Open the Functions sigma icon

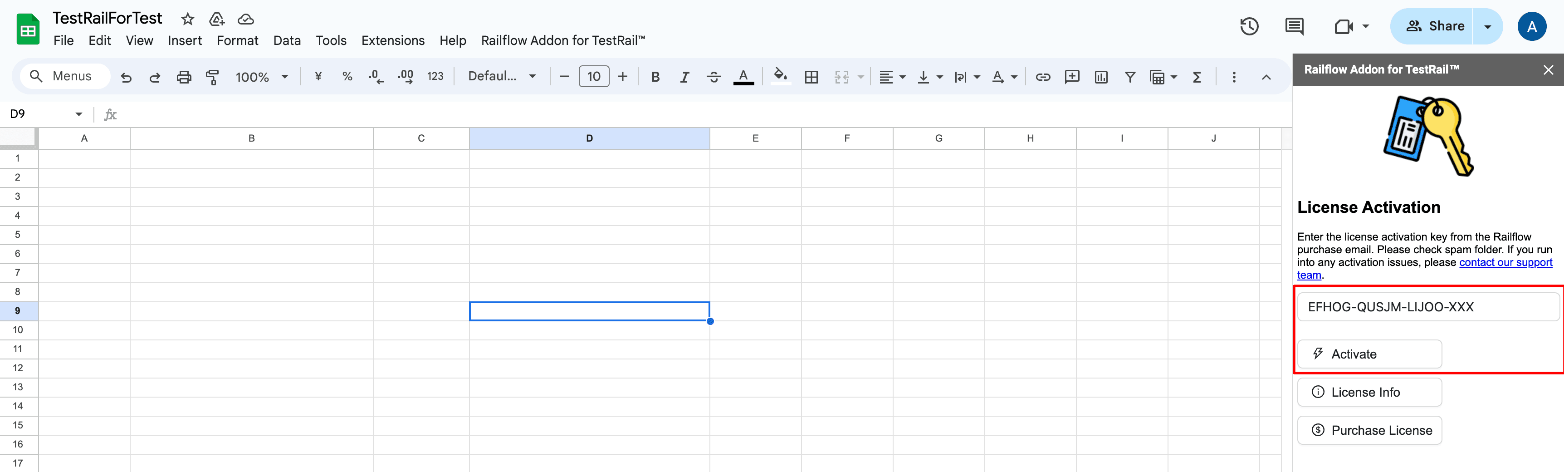click(x=1197, y=77)
